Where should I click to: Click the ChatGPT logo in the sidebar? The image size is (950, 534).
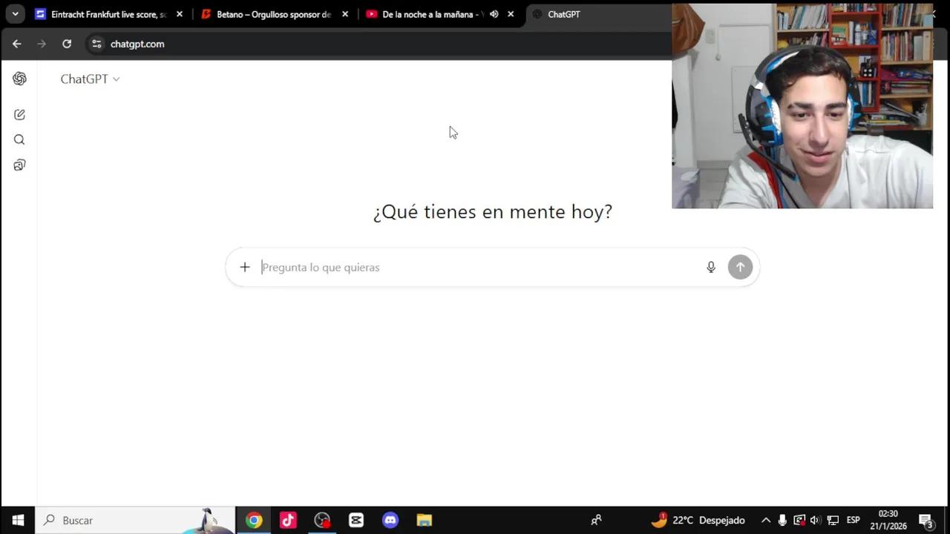tap(19, 79)
